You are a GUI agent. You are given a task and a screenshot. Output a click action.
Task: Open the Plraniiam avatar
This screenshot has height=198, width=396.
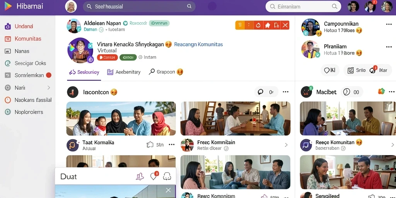coord(311,49)
